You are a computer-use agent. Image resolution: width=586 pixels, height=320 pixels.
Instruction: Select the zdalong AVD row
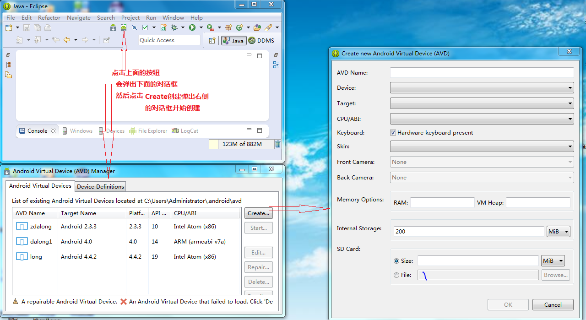click(x=126, y=226)
